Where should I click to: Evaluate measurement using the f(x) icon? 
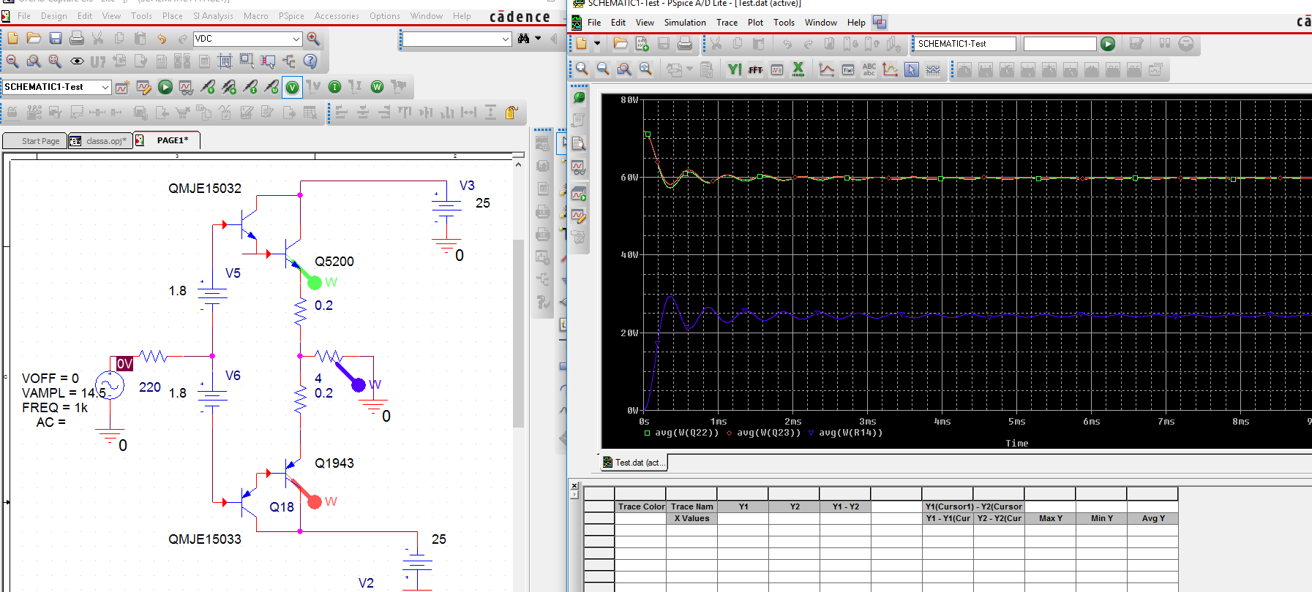click(848, 69)
